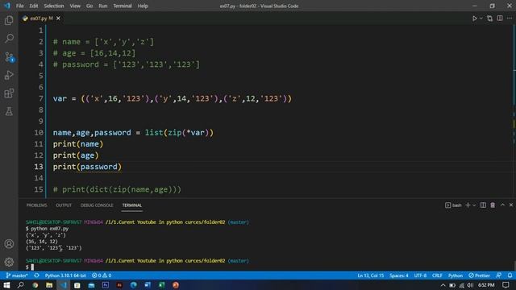Image resolution: width=516 pixels, height=290 pixels.
Task: Open the File menu
Action: click(x=19, y=6)
